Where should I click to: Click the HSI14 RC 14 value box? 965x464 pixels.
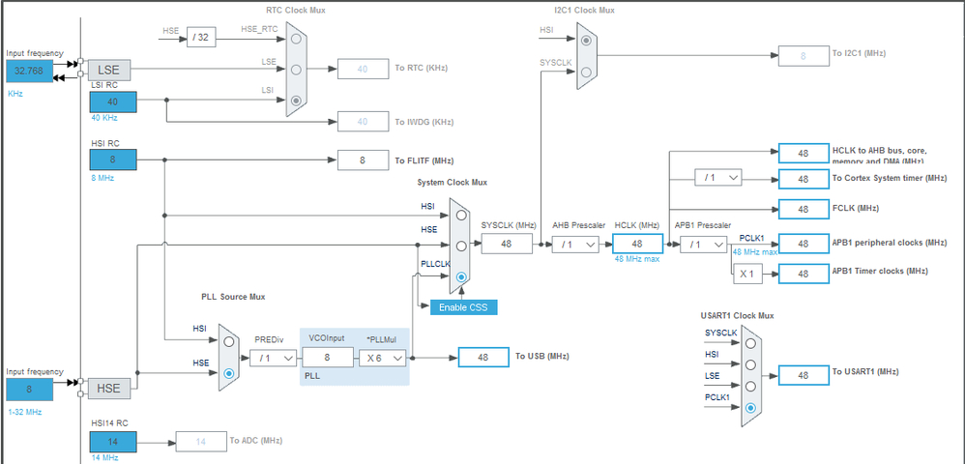coord(113,441)
